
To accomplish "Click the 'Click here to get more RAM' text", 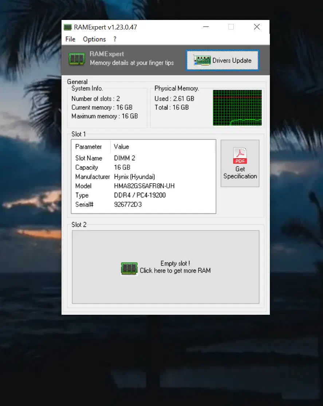I will (175, 270).
